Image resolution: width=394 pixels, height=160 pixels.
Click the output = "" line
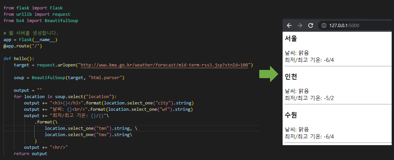[28, 90]
